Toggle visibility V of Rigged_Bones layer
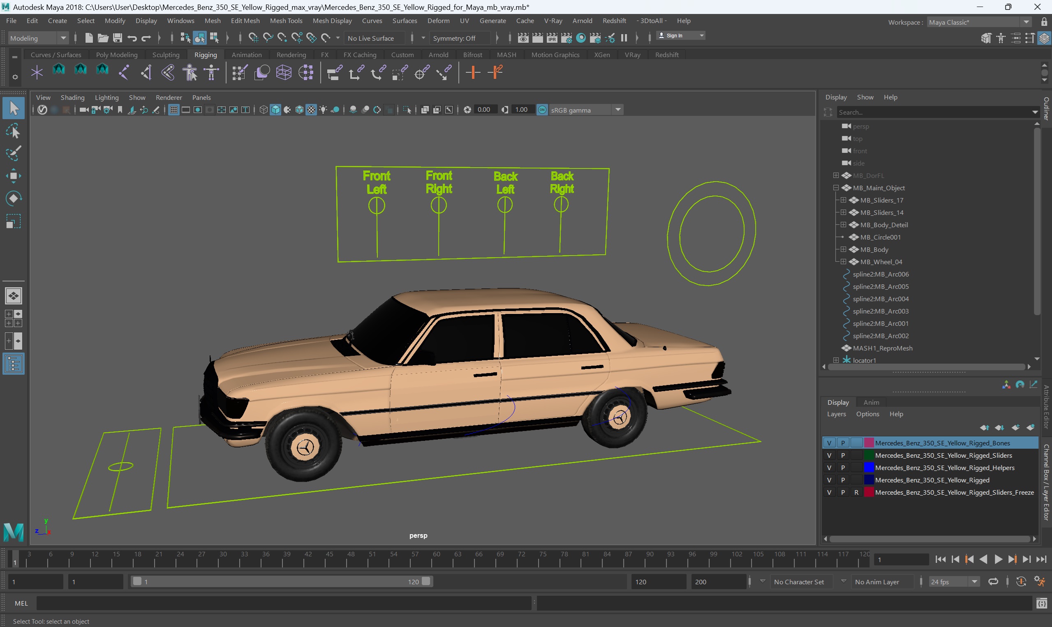The width and height of the screenshot is (1052, 627). pos(829,443)
